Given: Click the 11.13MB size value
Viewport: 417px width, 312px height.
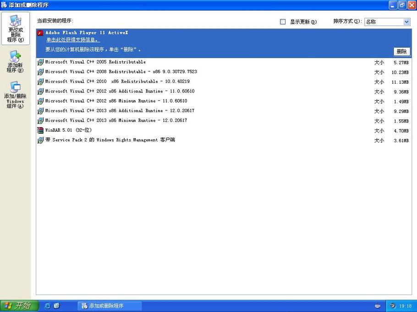Looking at the screenshot, I should point(400,82).
